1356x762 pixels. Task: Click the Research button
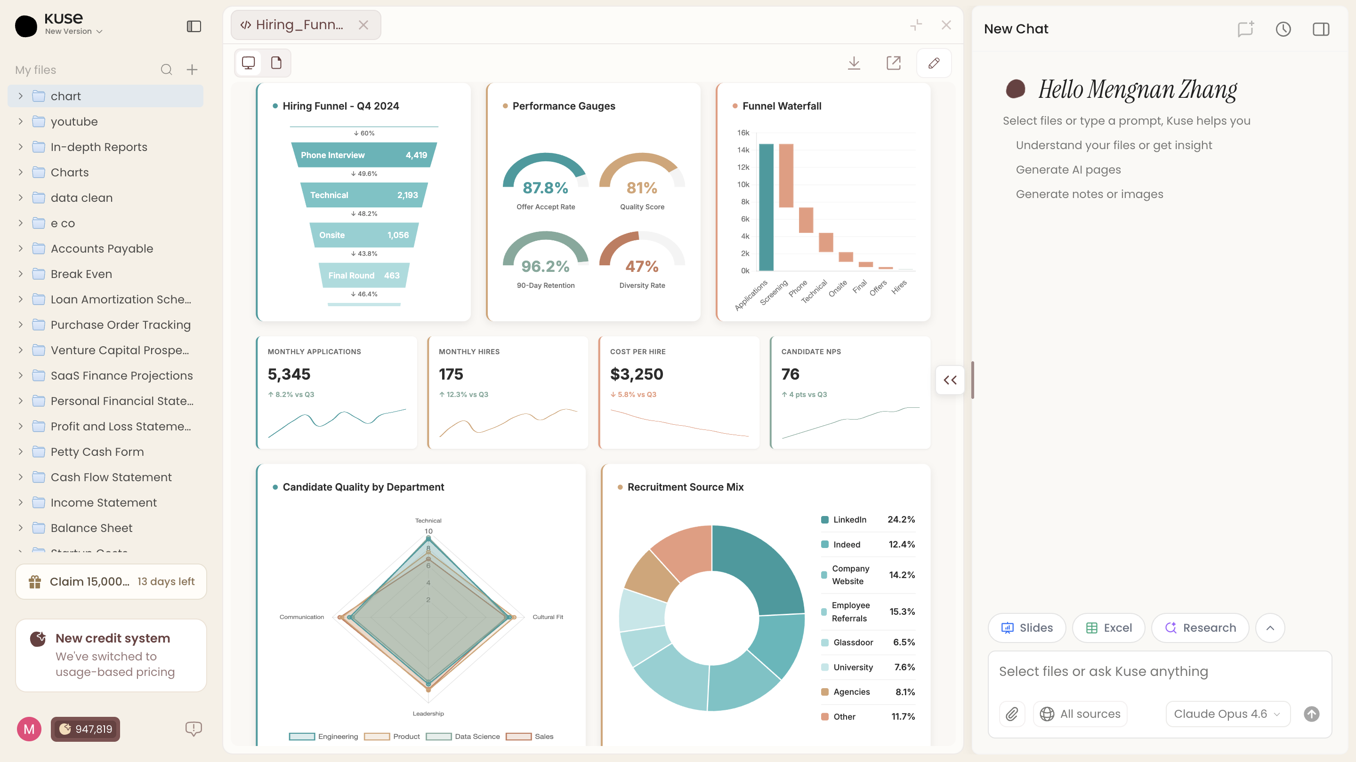point(1200,627)
